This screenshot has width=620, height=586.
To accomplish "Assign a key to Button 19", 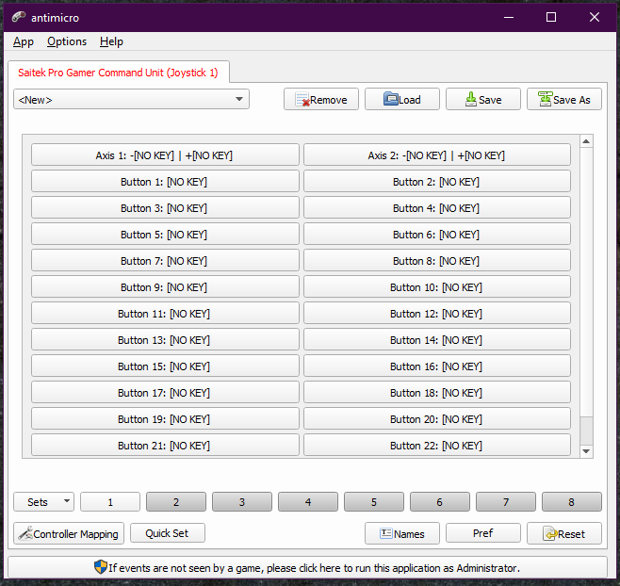I will (x=165, y=419).
